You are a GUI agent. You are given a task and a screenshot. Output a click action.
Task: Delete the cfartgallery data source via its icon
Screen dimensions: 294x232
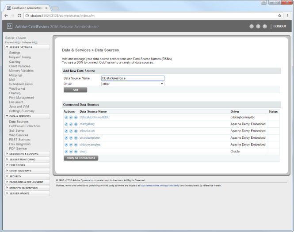point(76,124)
